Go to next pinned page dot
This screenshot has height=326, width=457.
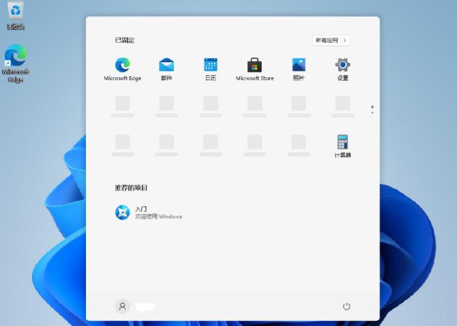[x=372, y=112]
